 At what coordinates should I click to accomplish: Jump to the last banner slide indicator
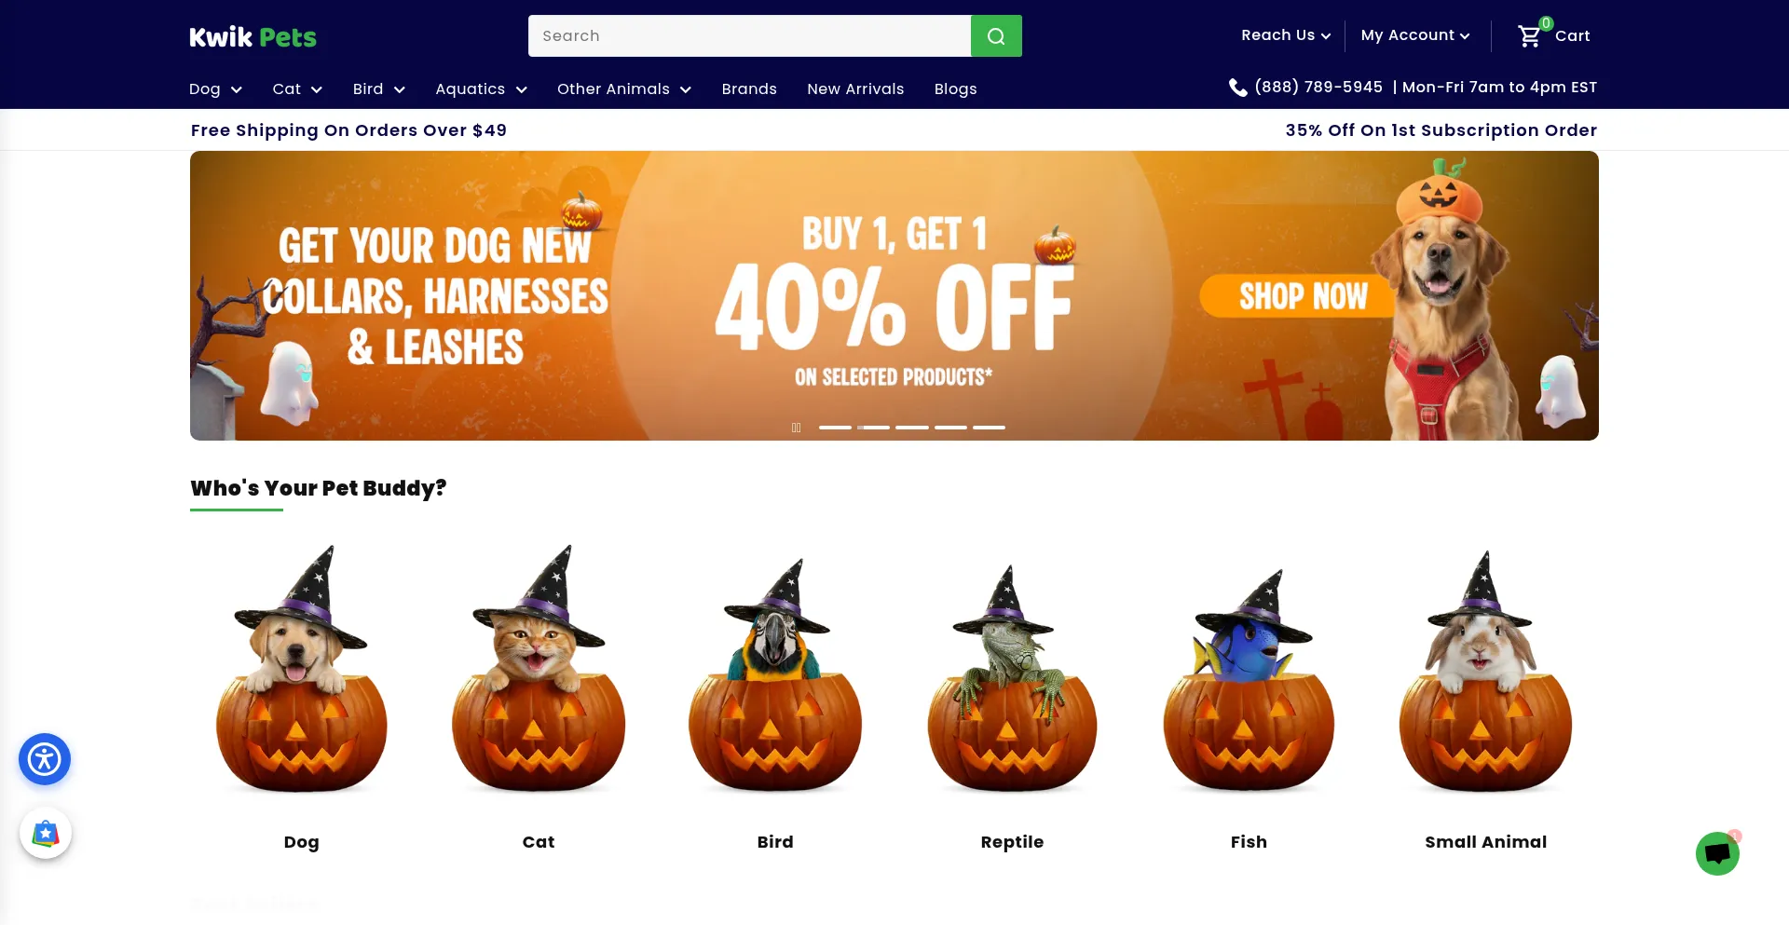coord(989,428)
